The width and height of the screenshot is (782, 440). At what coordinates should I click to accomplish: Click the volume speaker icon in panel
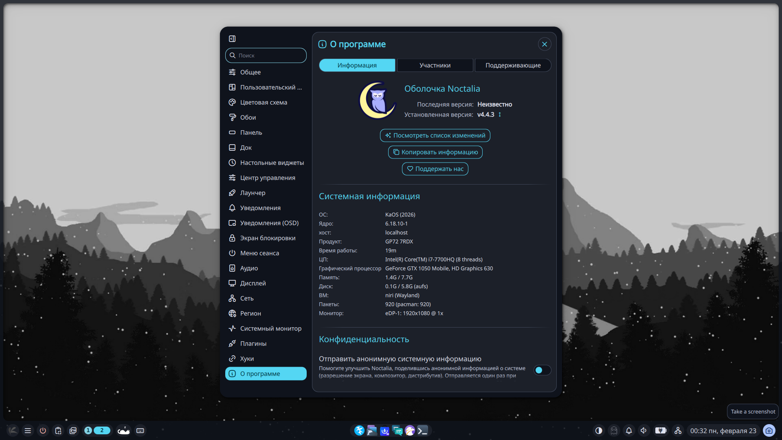(644, 431)
